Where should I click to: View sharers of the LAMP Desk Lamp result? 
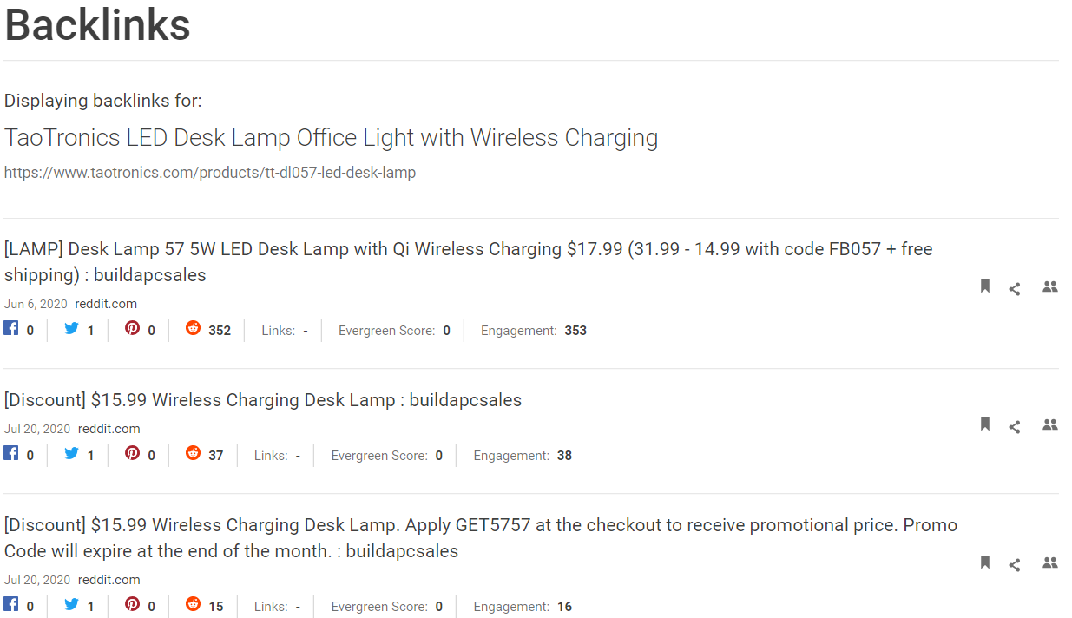tap(1050, 286)
